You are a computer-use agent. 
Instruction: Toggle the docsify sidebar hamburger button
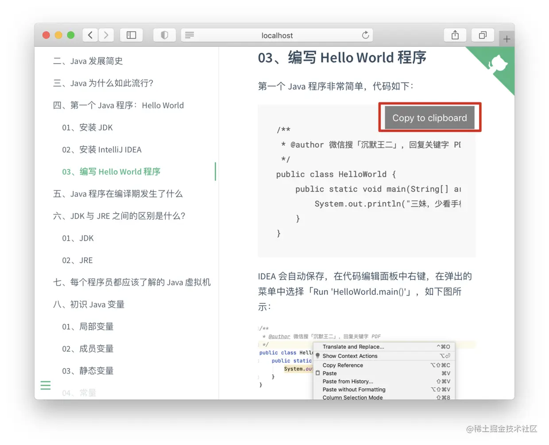click(45, 385)
